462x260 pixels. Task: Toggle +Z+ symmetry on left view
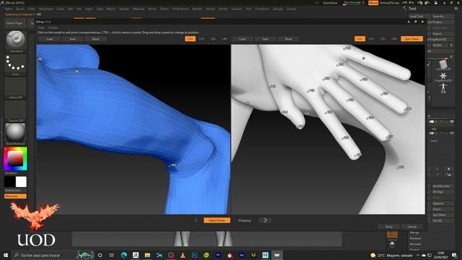point(213,39)
